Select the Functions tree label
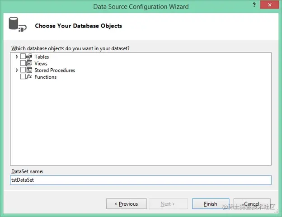 pos(46,77)
